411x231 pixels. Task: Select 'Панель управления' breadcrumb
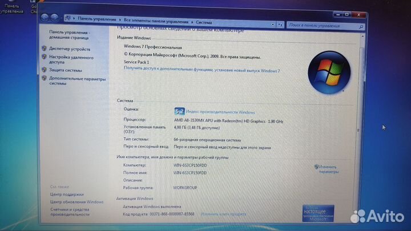pos(96,19)
